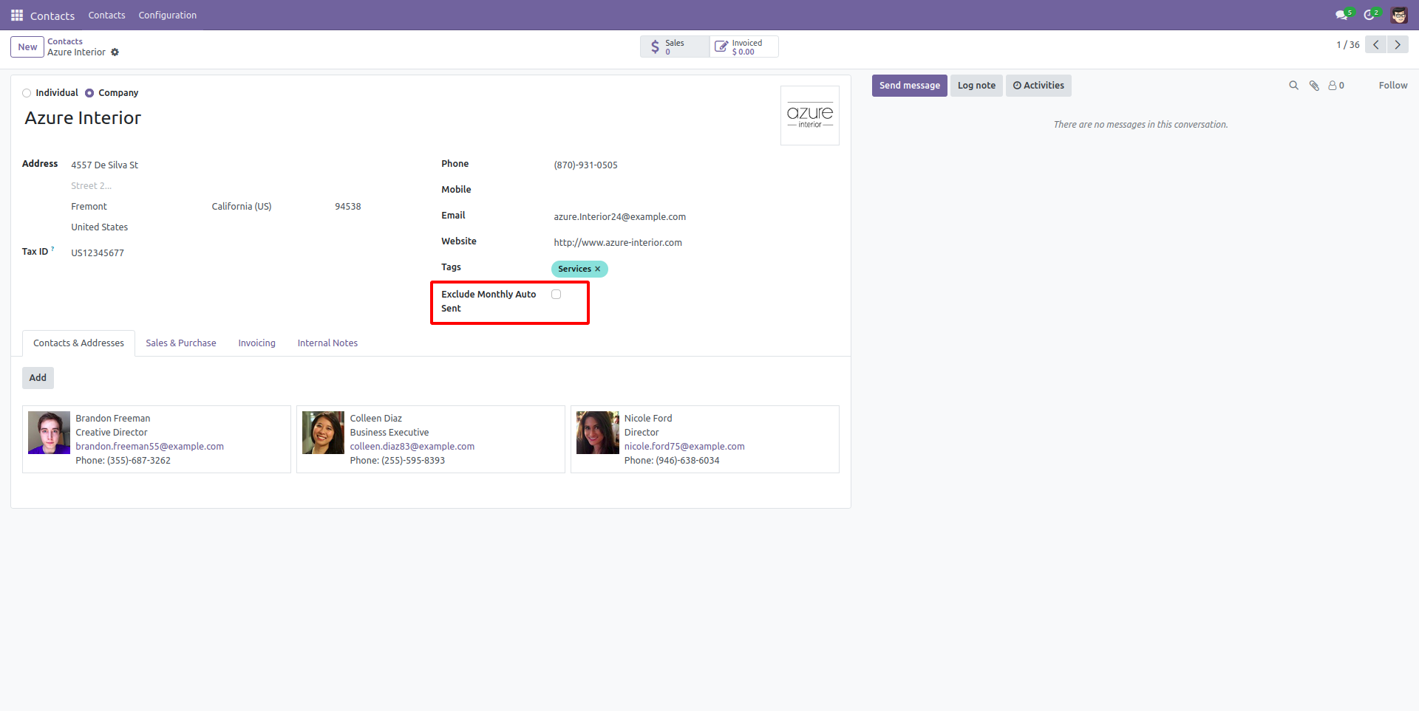This screenshot has height=711, width=1419.
Task: Click the empty Mobile field
Action: pos(696,191)
